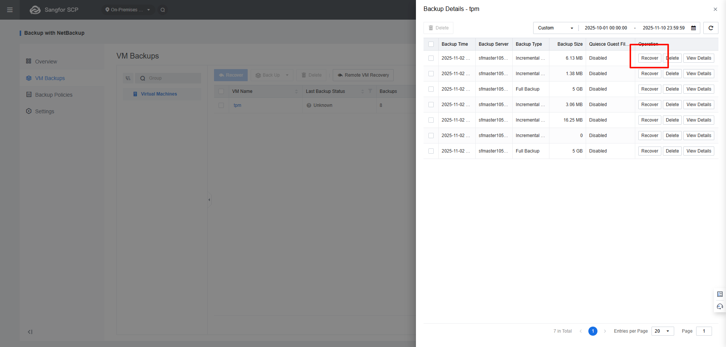
Task: Select the Virtual Machines tree item
Action: (162, 94)
